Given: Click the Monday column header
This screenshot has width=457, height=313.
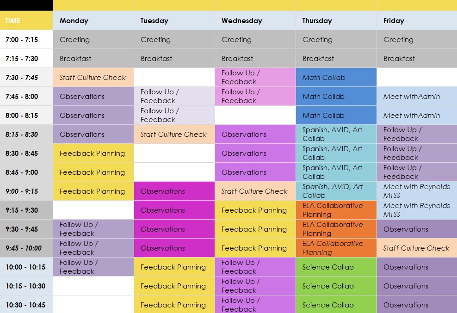Looking at the screenshot, I should point(93,20).
